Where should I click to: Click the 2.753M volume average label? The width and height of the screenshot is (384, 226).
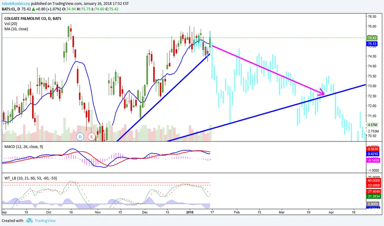point(373,131)
